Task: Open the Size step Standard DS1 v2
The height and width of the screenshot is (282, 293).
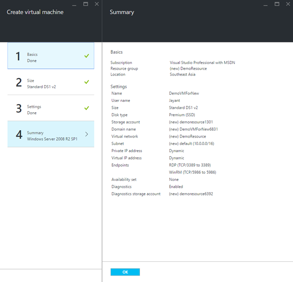Action: click(x=50, y=82)
